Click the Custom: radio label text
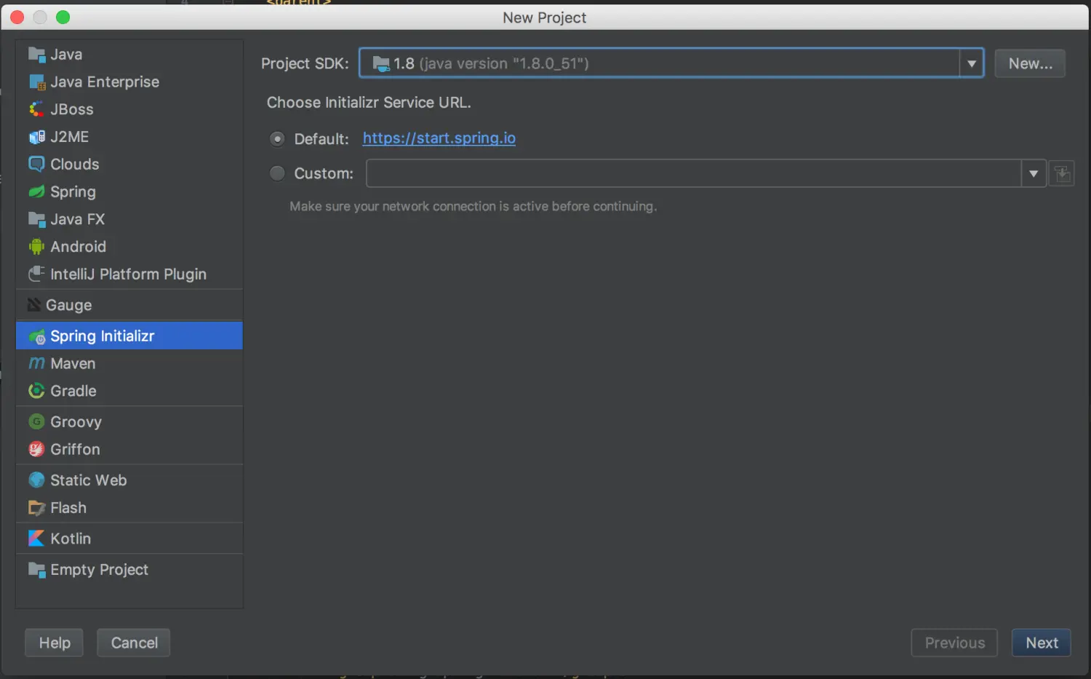The width and height of the screenshot is (1091, 679). click(324, 174)
